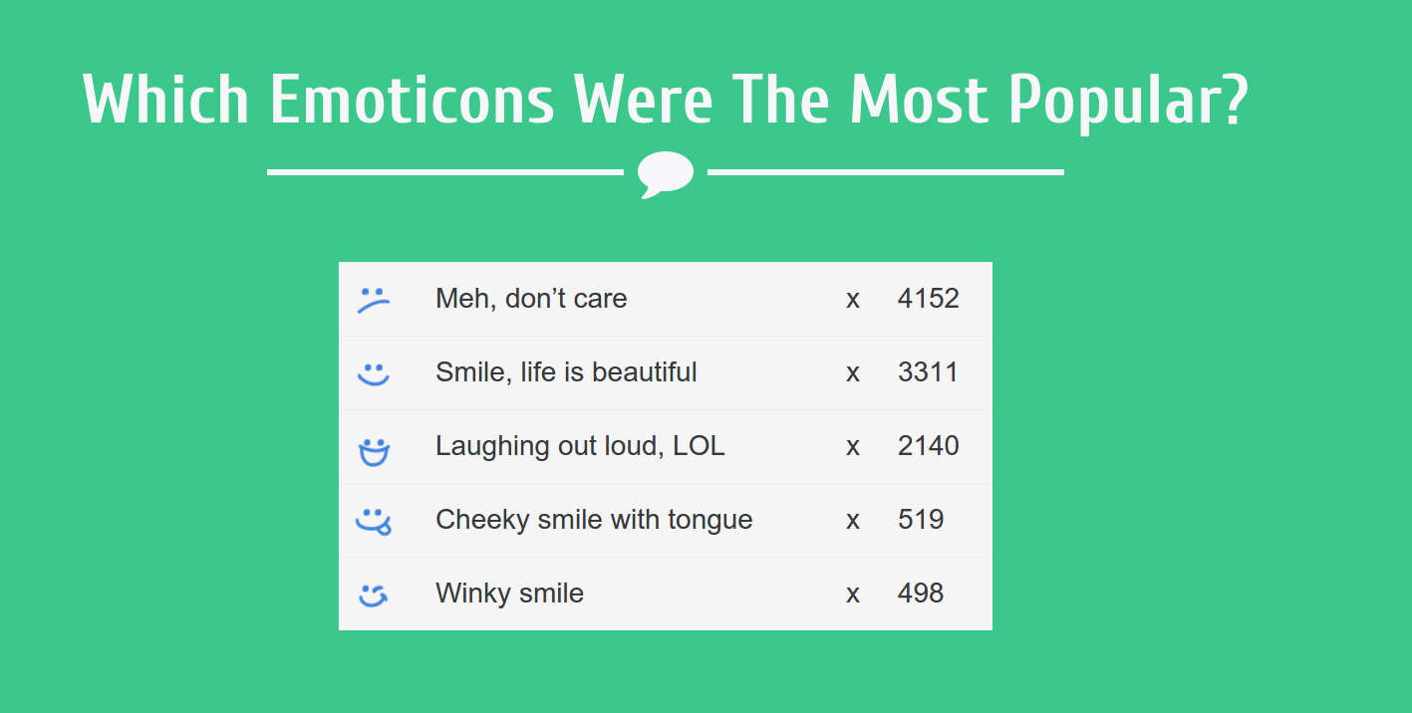
Task: Click the count 2140
Action: click(928, 446)
